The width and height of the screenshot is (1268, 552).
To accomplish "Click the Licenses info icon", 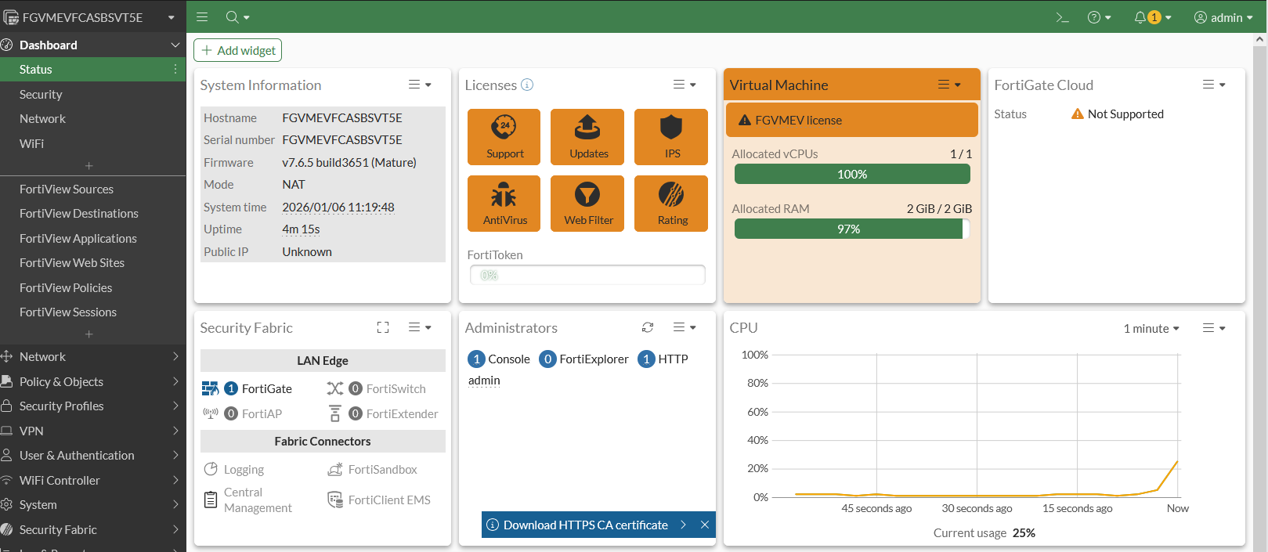I will tap(527, 85).
